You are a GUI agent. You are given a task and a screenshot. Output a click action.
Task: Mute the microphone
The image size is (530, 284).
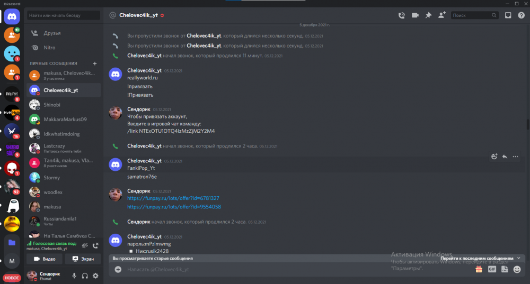74,276
